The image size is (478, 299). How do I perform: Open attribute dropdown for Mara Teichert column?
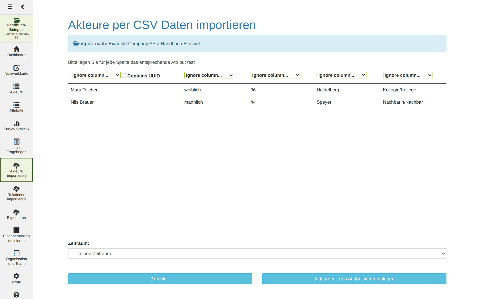coord(95,75)
